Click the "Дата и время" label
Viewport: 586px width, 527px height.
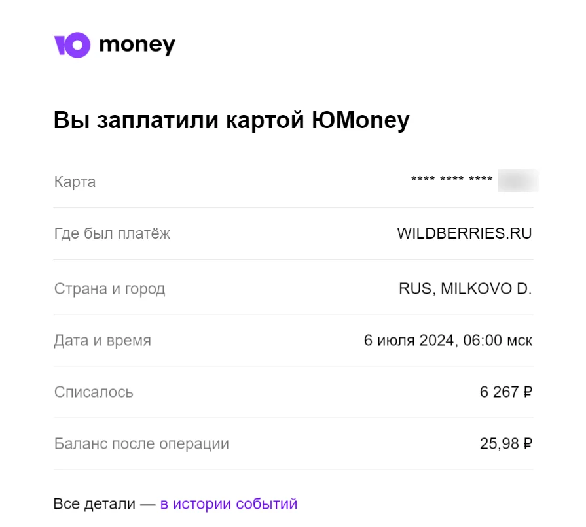coord(102,341)
